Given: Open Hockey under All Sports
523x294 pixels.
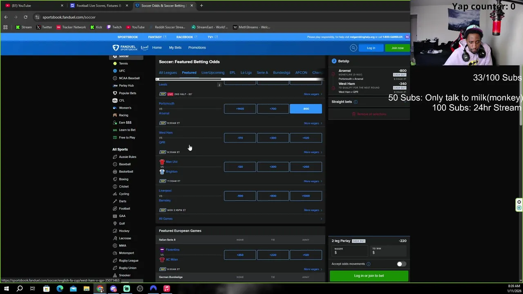Looking at the screenshot, I should (x=124, y=231).
